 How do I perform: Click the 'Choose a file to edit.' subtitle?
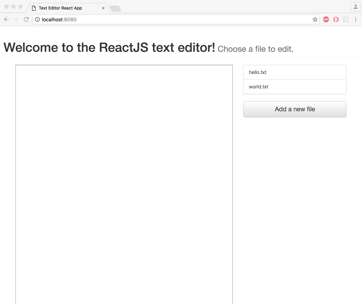[255, 49]
